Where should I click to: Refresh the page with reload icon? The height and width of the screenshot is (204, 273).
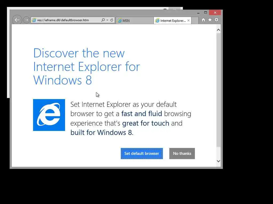point(112,20)
